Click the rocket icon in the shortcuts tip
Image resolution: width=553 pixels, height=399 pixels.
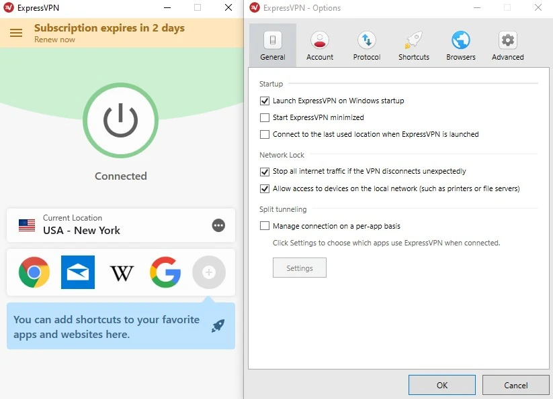(218, 326)
